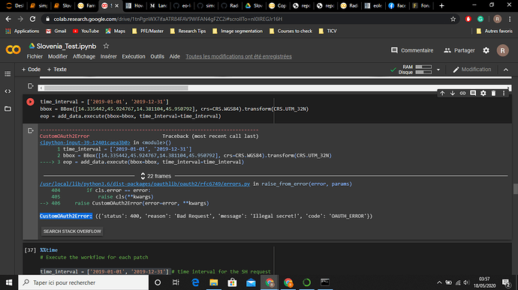518x290 pixels.
Task: Run the time_interval code cell
Action: coord(30,102)
